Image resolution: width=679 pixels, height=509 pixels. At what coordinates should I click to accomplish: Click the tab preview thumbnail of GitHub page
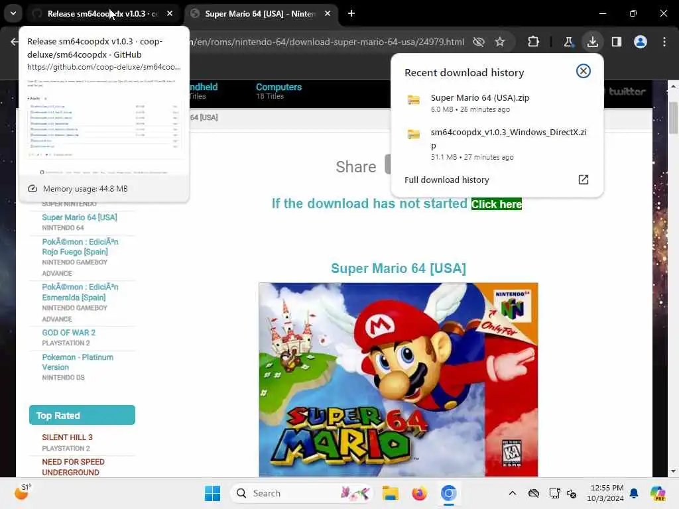point(104,125)
